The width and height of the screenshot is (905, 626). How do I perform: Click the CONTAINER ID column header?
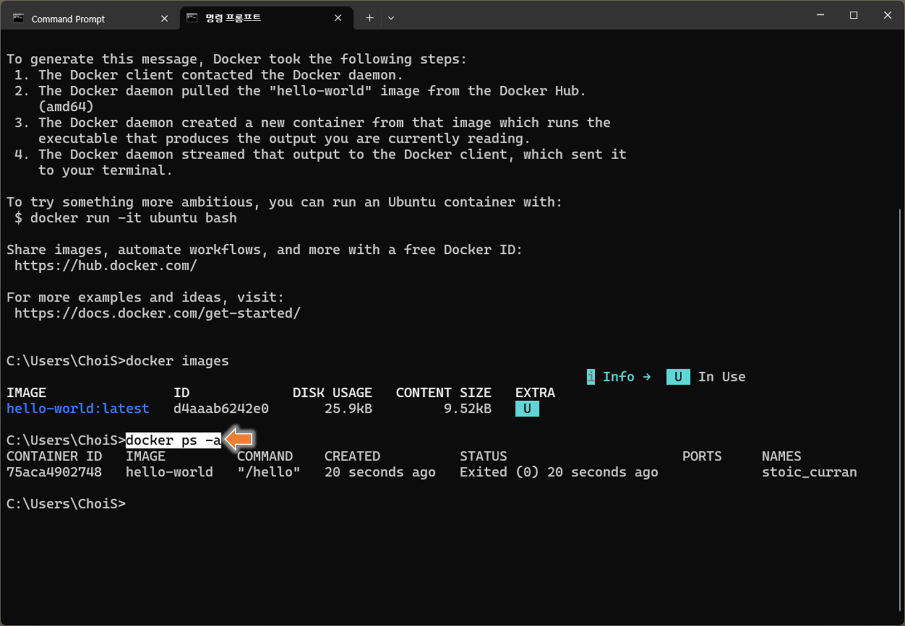point(54,456)
